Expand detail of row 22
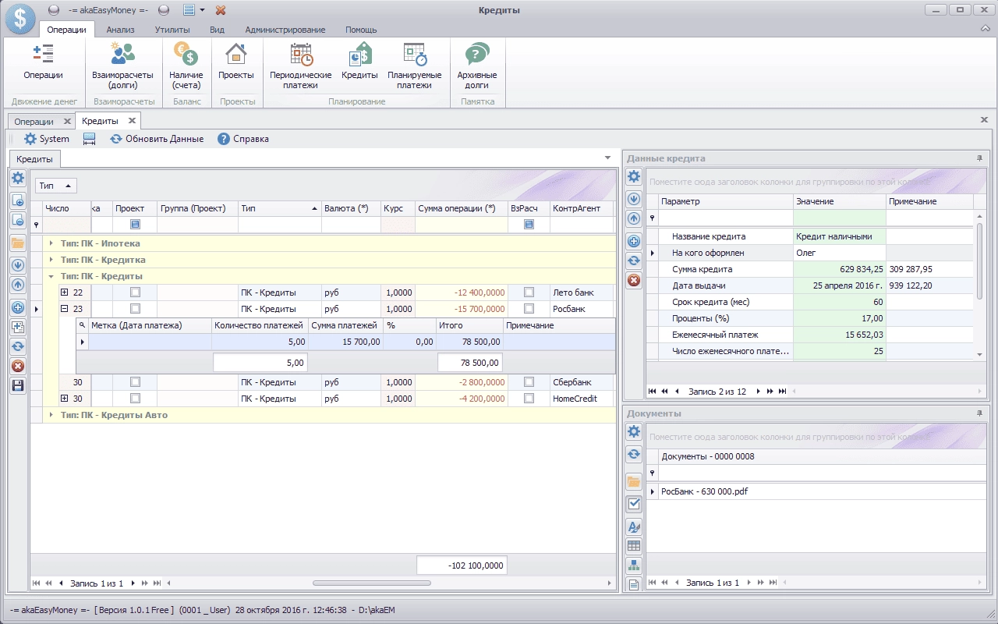 65,292
